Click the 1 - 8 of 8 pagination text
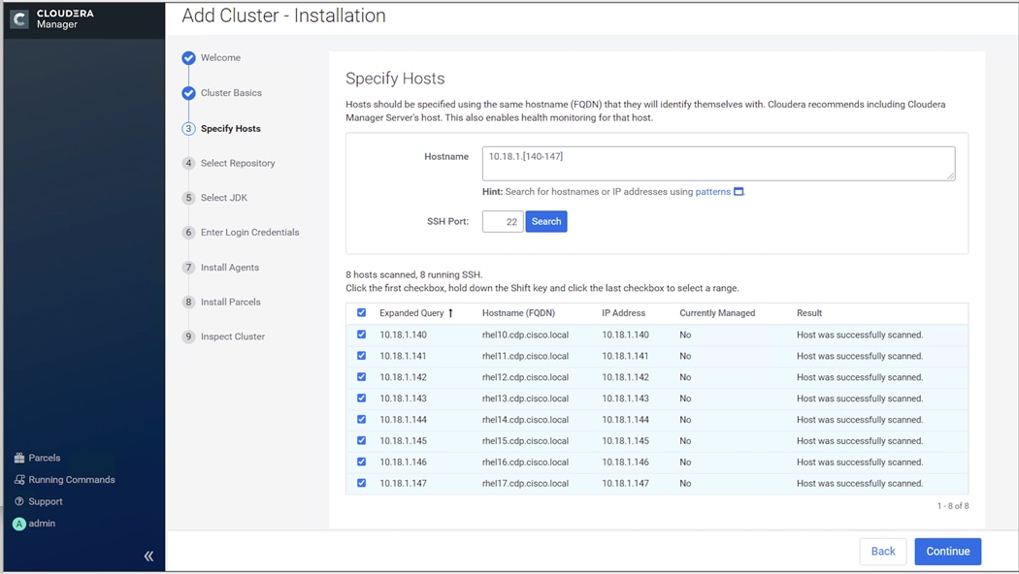This screenshot has width=1019, height=574. (953, 506)
